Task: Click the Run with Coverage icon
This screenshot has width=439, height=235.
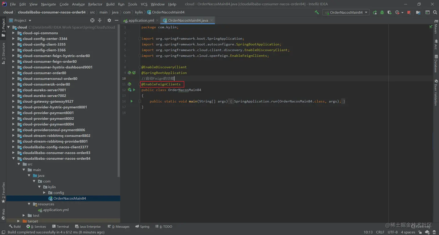Action: (390, 12)
